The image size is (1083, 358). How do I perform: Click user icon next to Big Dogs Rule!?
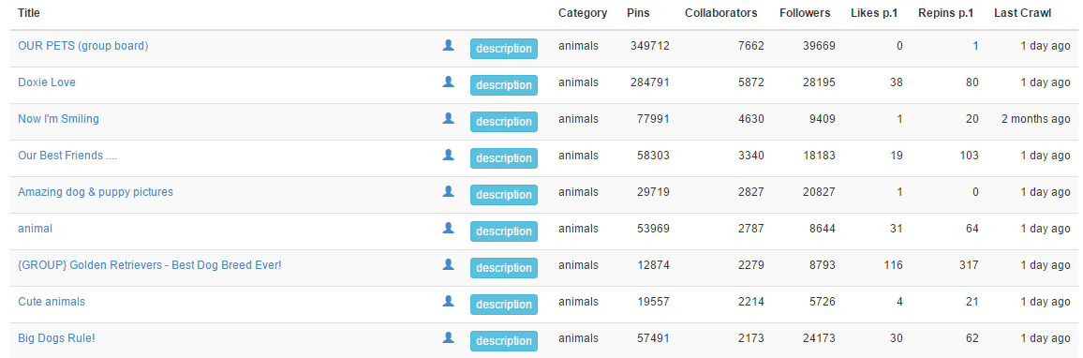(448, 338)
